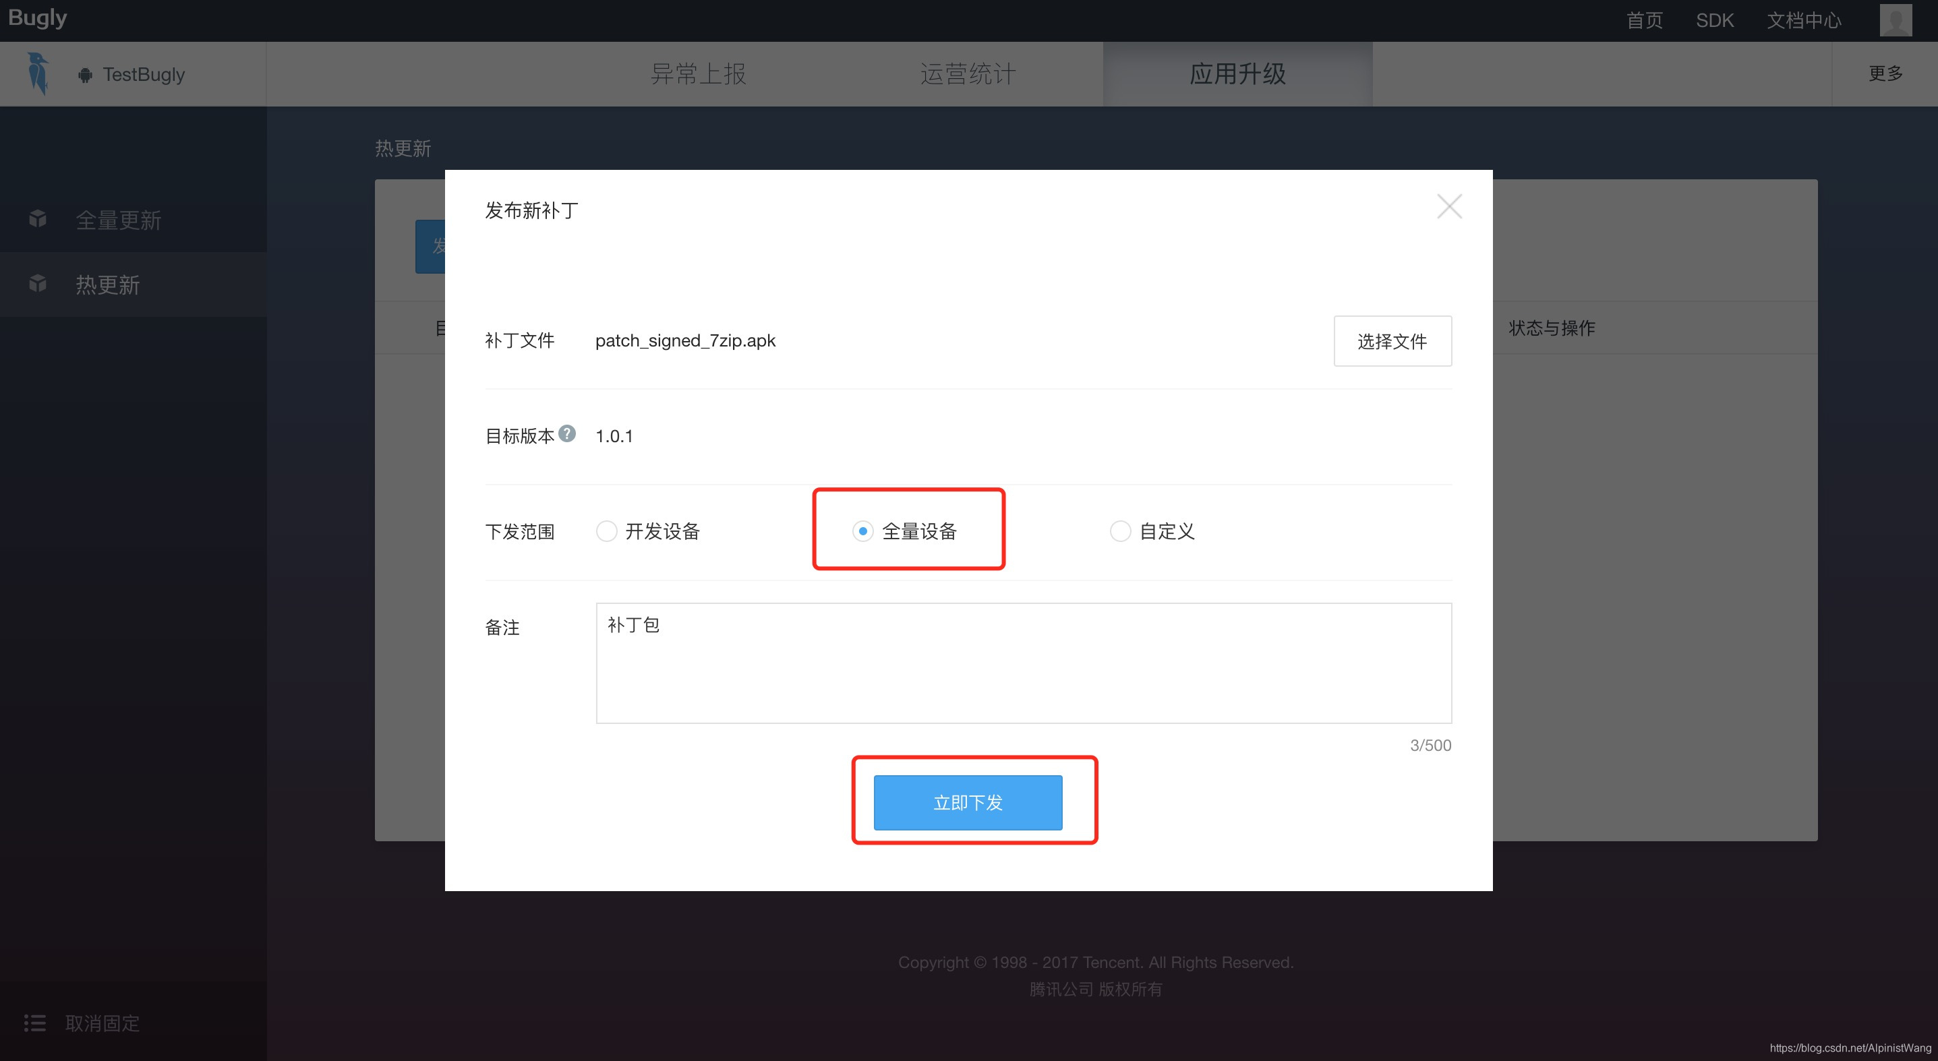Image resolution: width=1938 pixels, height=1061 pixels.
Task: Click 更多 in the top bar
Action: tap(1885, 73)
